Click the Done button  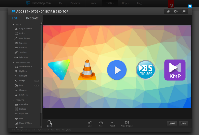[183, 123]
